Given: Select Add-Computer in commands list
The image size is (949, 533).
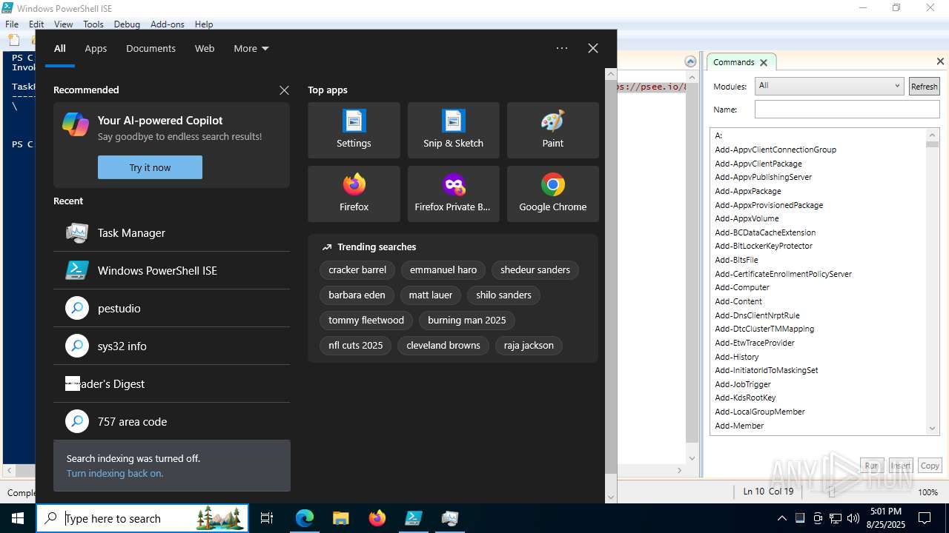Looking at the screenshot, I should 742,287.
